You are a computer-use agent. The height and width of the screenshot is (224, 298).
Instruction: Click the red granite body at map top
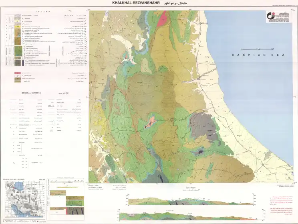pos(162,19)
